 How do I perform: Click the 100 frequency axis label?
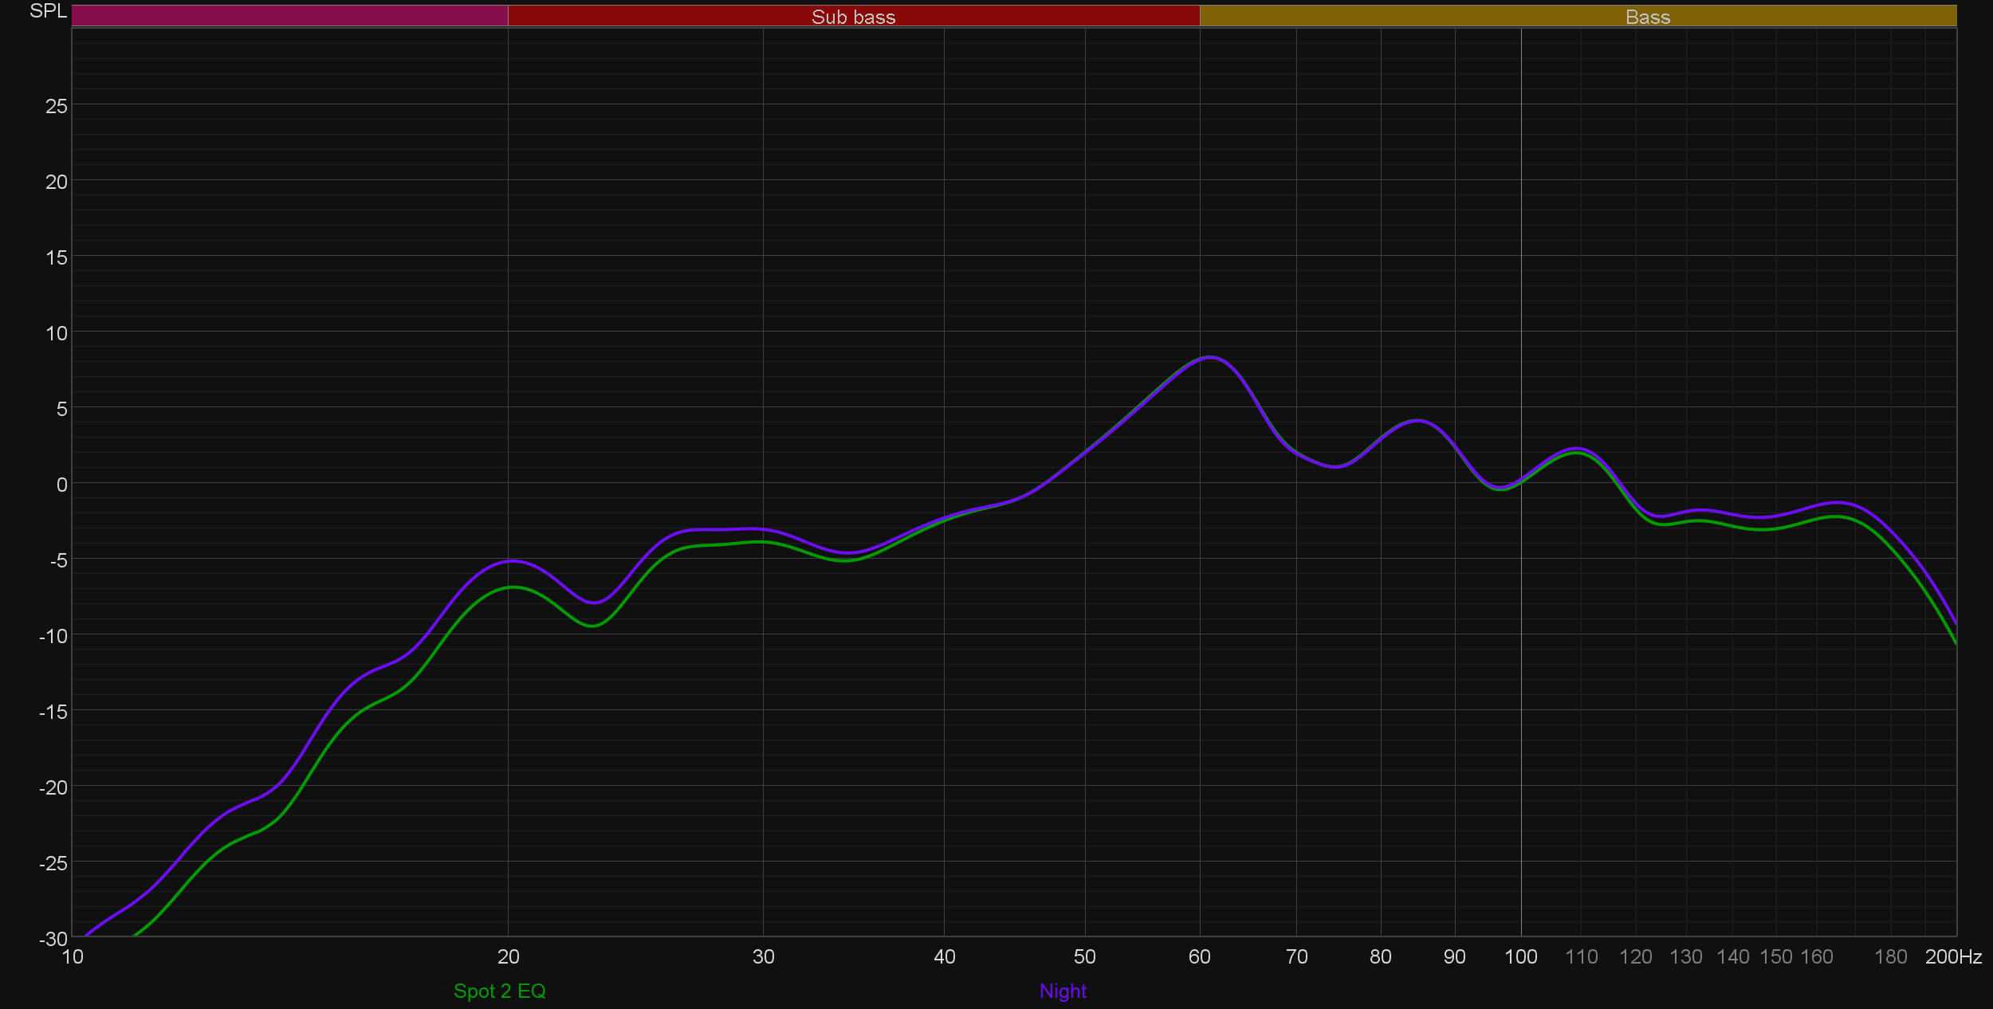pos(1520,956)
